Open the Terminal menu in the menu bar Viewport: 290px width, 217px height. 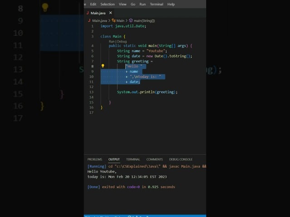pos(157,4)
